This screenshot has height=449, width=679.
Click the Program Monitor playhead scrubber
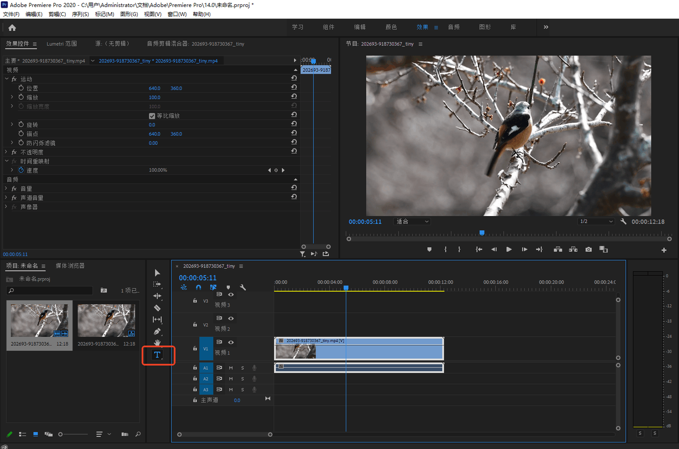click(x=482, y=233)
